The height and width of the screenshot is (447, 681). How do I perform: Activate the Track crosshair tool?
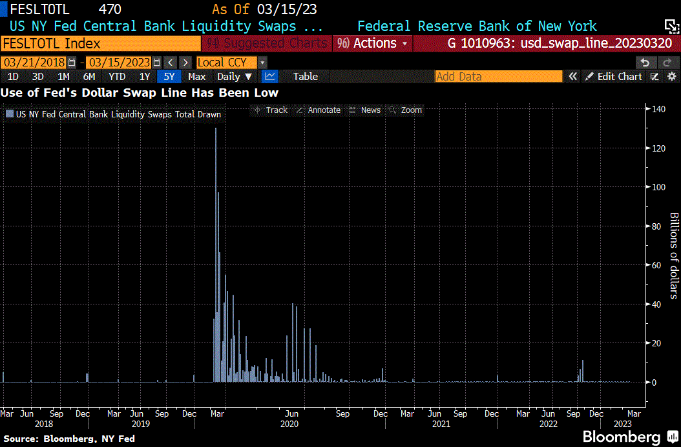[271, 110]
